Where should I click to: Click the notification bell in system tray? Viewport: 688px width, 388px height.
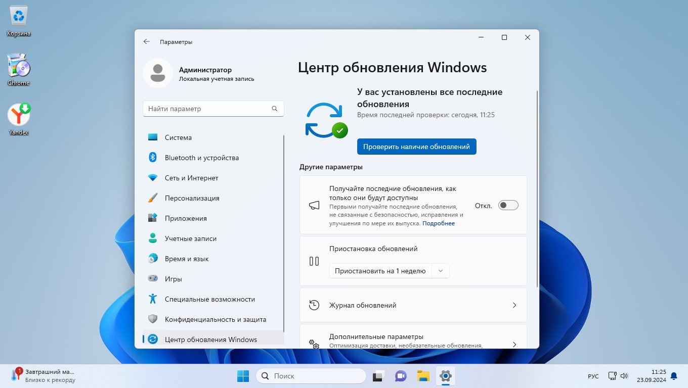(x=673, y=376)
